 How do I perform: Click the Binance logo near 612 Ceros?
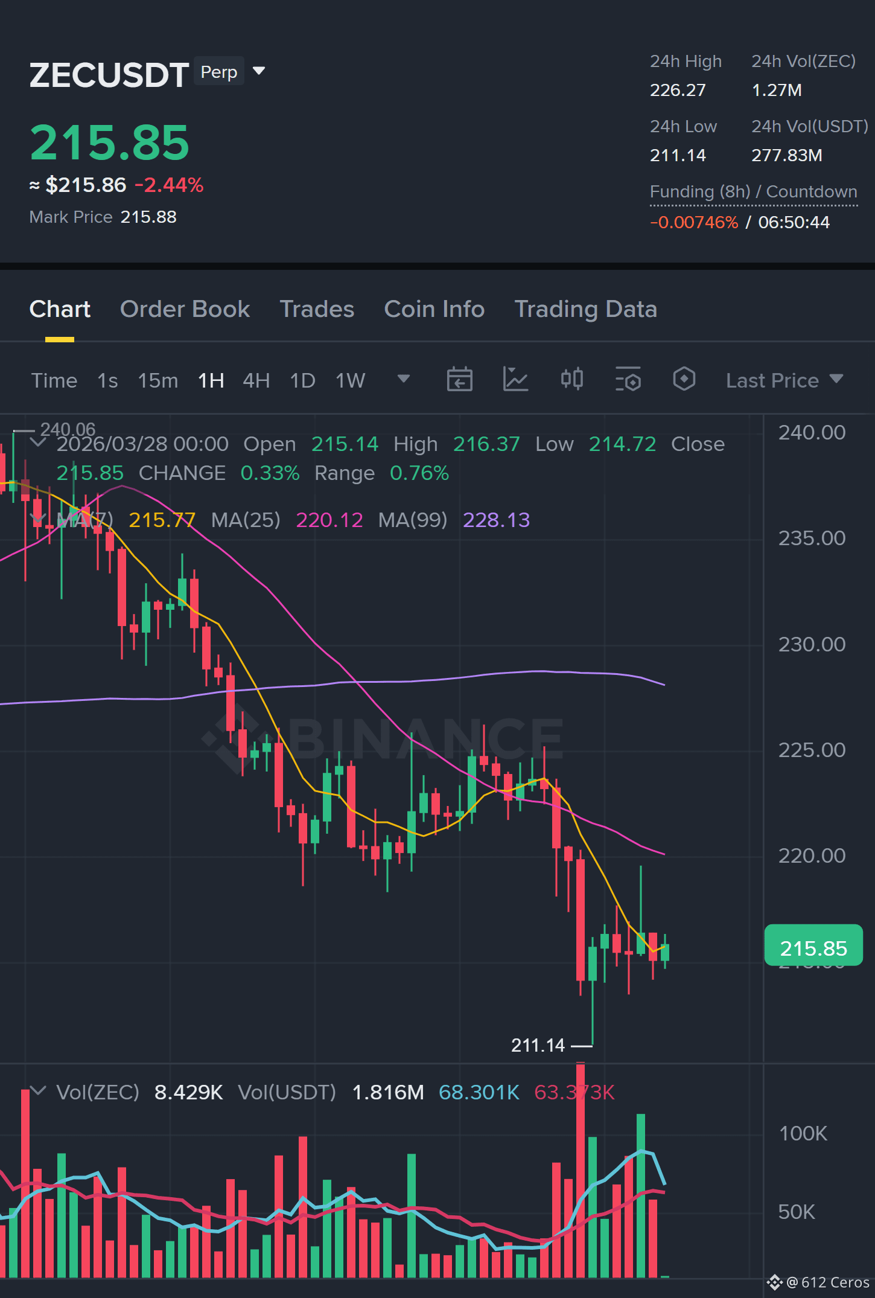[x=774, y=1282]
